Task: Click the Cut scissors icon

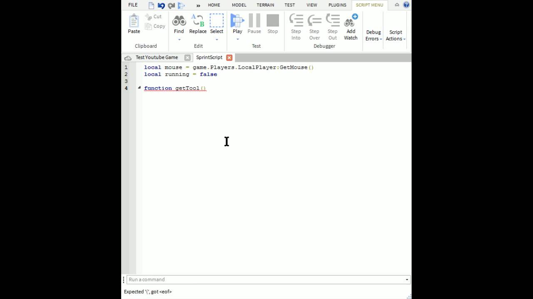Action: point(148,17)
